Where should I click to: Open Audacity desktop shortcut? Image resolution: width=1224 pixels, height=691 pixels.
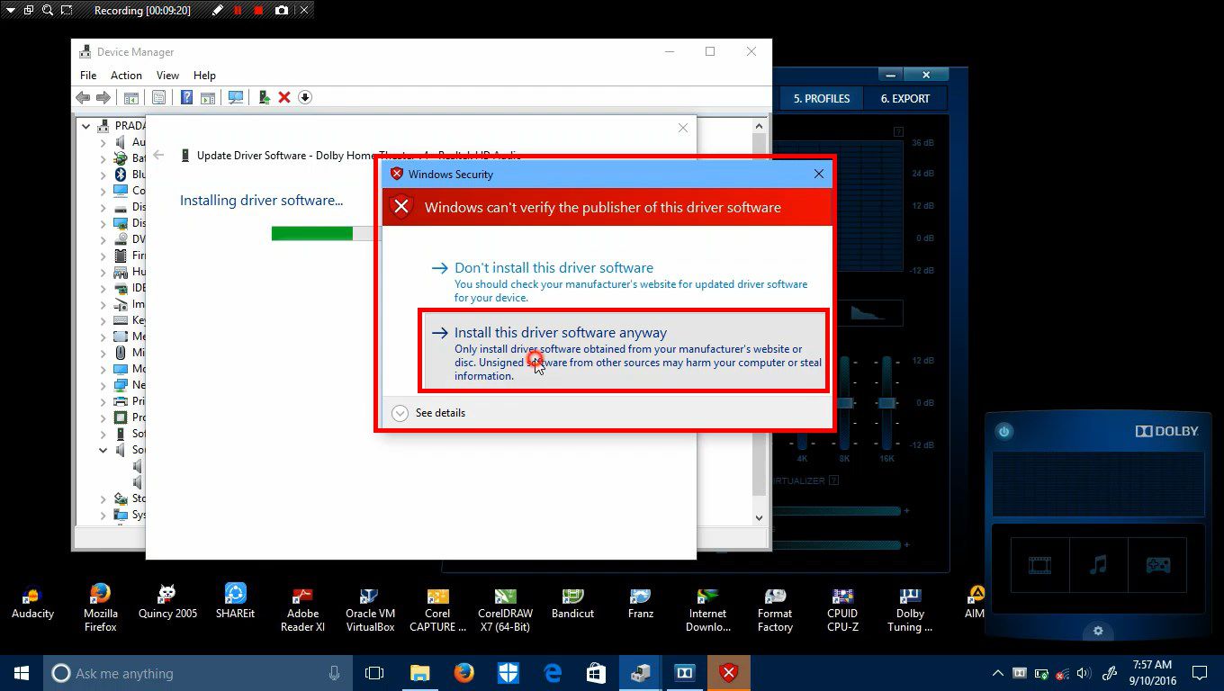32,603
